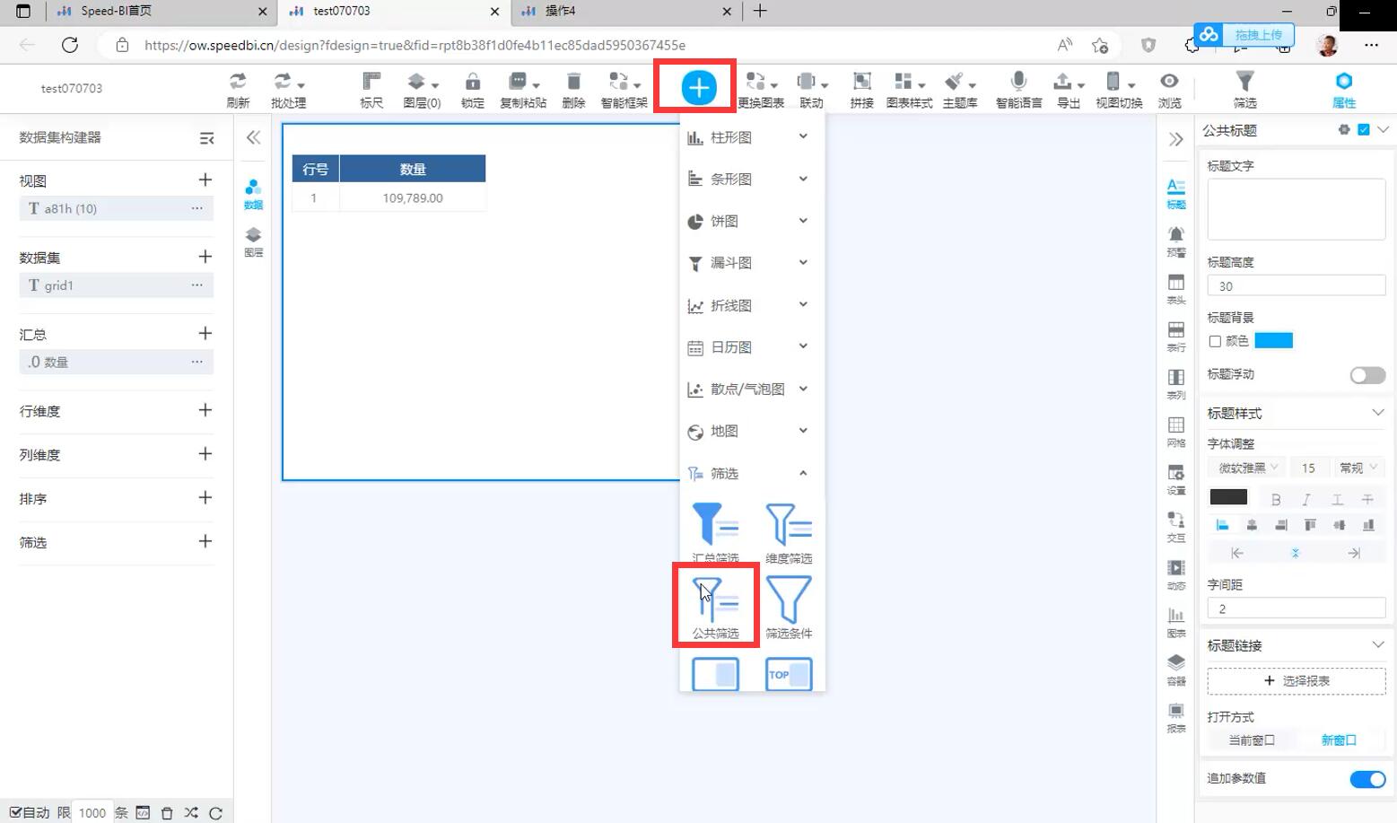Select the 维度筛选 filter icon
Image resolution: width=1397 pixels, height=823 pixels.
pyautogui.click(x=789, y=527)
